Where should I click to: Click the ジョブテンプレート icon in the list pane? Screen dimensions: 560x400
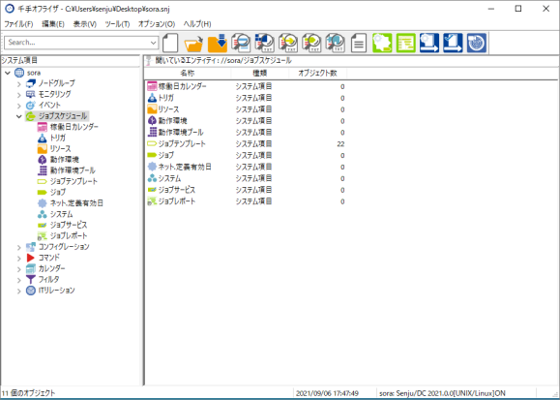[x=152, y=144]
